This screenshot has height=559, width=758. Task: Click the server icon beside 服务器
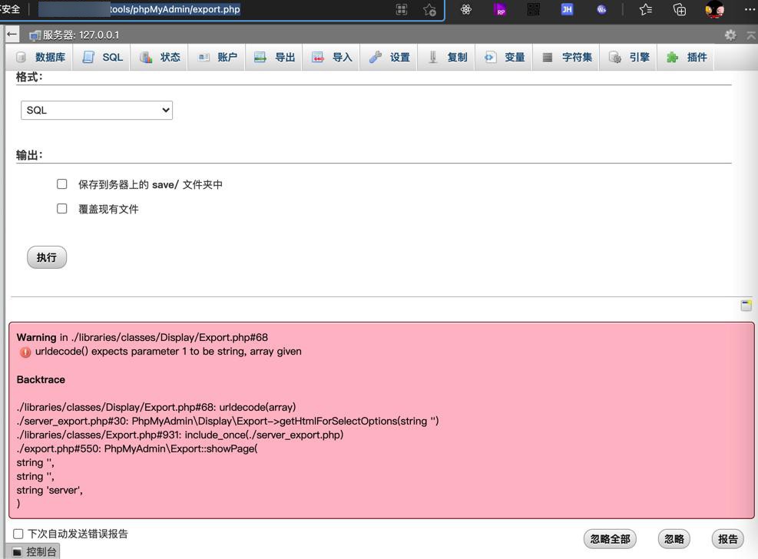[x=35, y=35]
